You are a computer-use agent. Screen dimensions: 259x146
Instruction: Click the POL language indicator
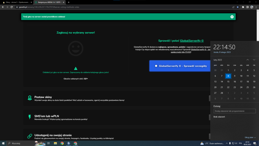[241, 143]
